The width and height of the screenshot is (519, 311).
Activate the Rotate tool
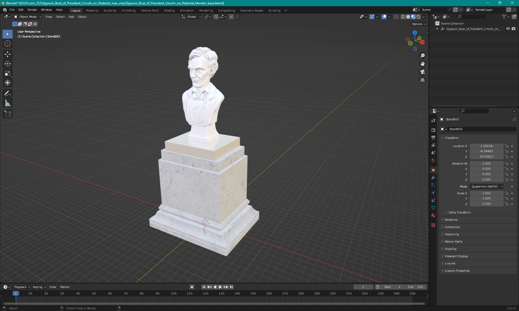8,64
